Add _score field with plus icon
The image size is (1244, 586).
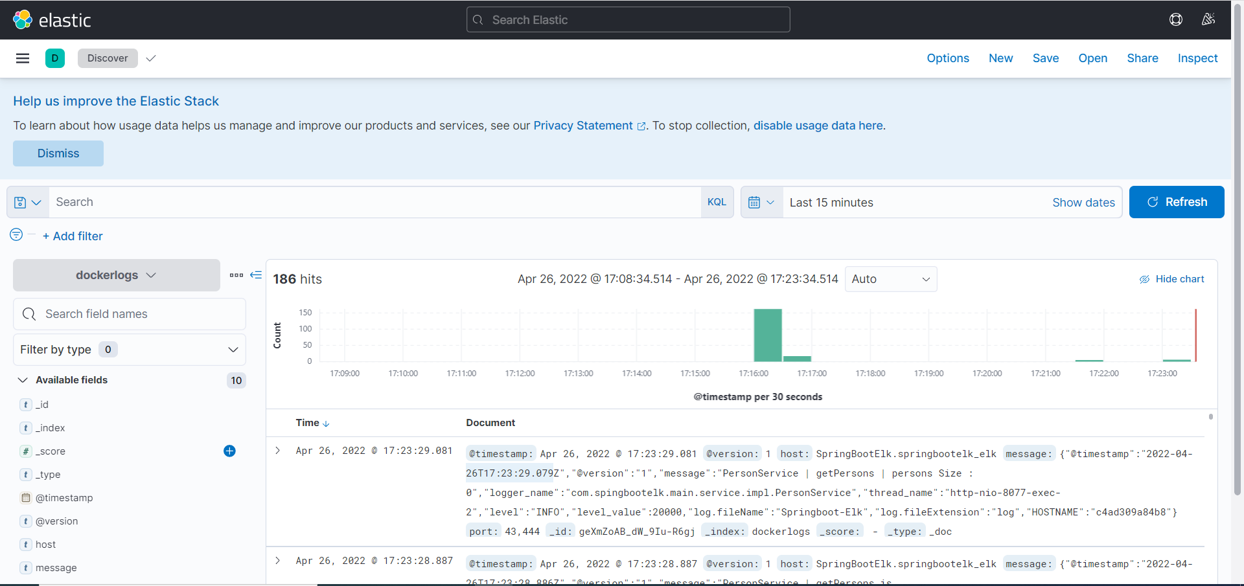point(229,451)
